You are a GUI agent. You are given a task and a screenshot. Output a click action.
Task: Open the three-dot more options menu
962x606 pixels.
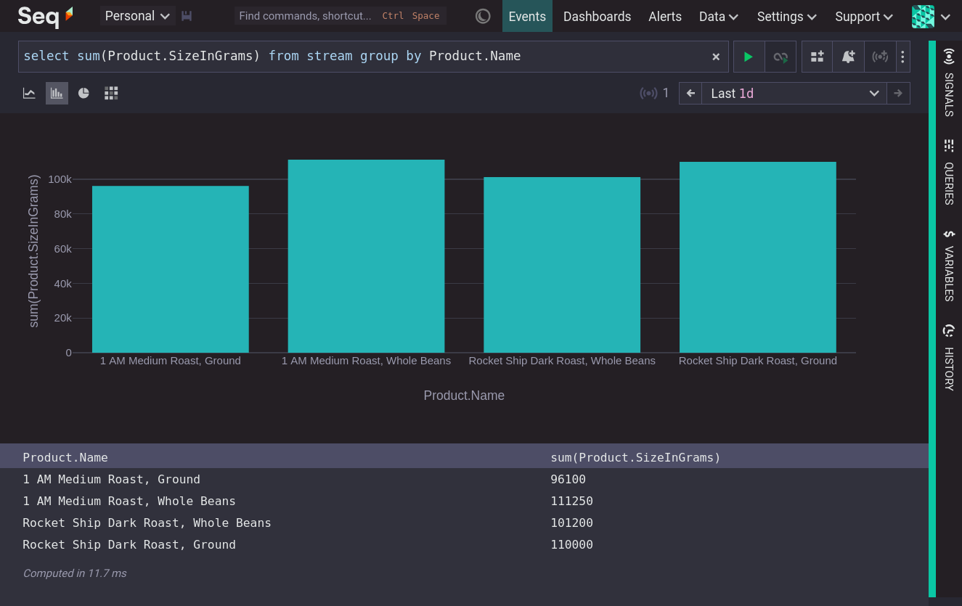(x=902, y=57)
